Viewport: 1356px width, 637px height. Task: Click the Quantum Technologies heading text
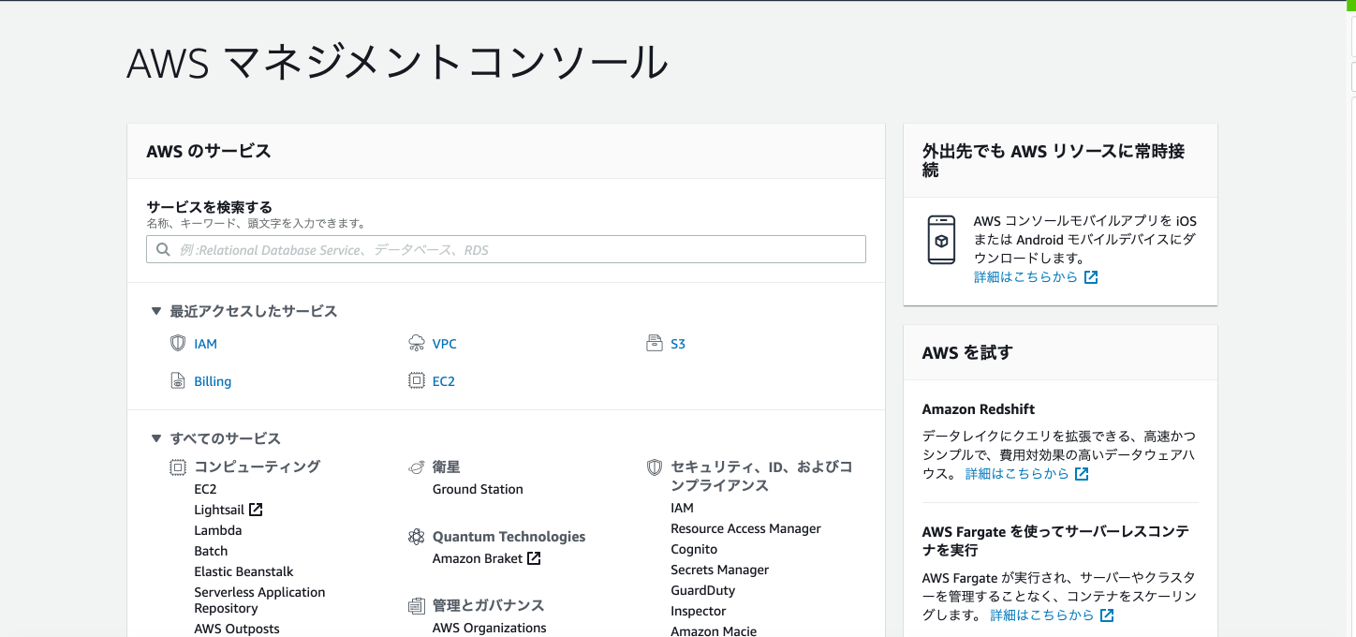click(x=508, y=537)
